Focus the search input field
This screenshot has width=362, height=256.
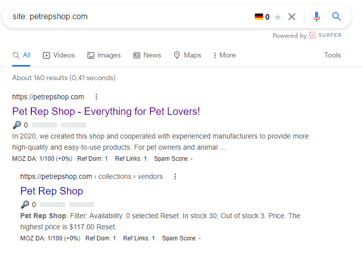(x=136, y=17)
